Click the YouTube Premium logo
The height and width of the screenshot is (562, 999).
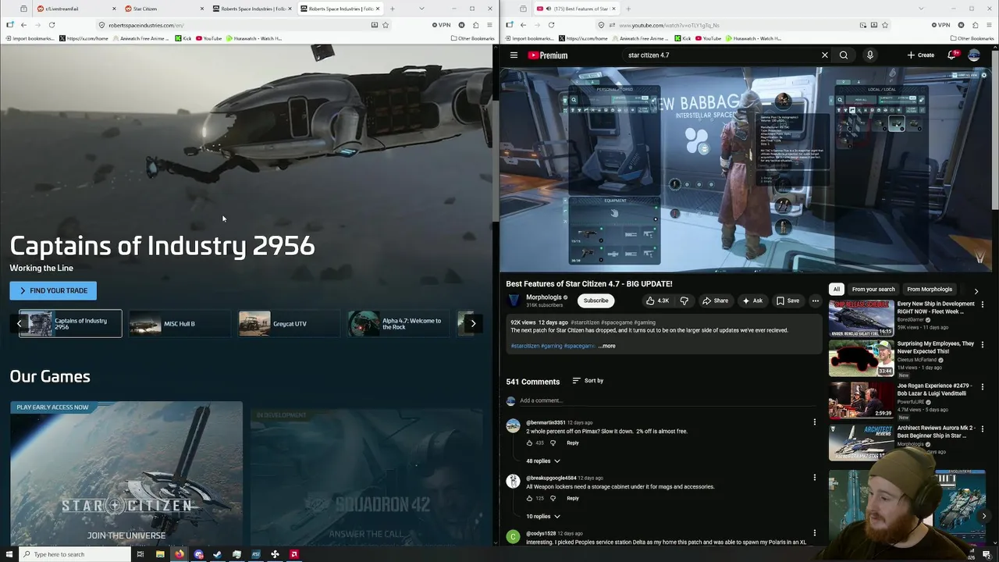548,55
